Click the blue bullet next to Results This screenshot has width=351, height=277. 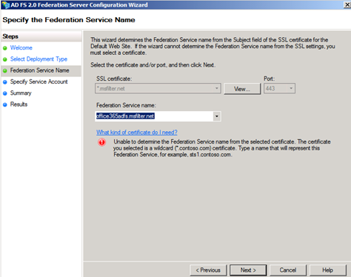click(x=5, y=104)
